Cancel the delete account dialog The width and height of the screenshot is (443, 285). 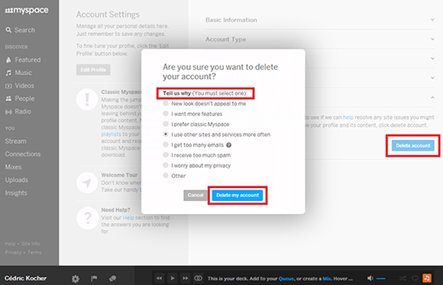[x=196, y=195]
